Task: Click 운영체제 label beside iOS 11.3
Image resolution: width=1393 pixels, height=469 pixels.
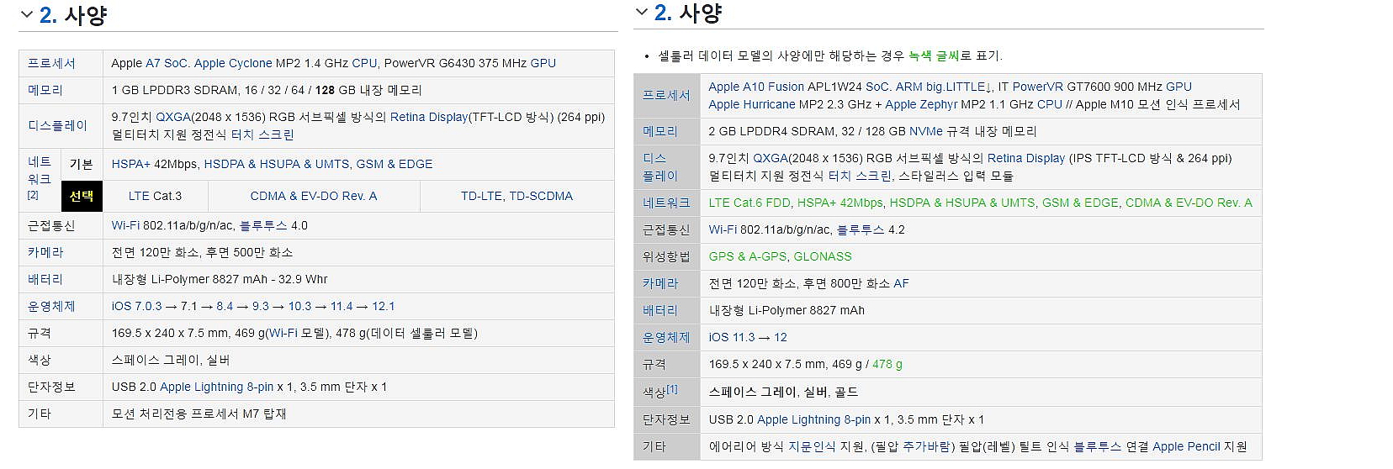Action: click(666, 337)
